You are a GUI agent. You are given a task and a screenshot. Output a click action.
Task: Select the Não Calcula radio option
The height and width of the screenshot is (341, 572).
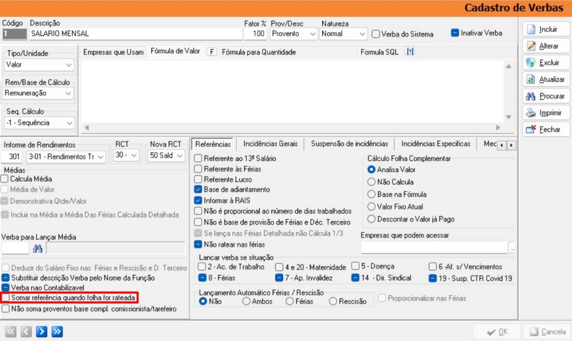click(371, 182)
